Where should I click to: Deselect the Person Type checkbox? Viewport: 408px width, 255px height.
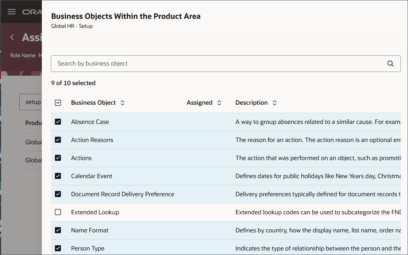coord(58,249)
